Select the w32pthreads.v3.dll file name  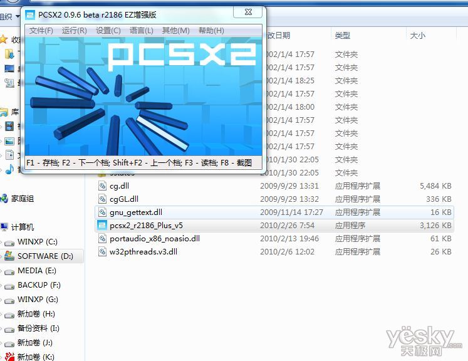coord(143,252)
